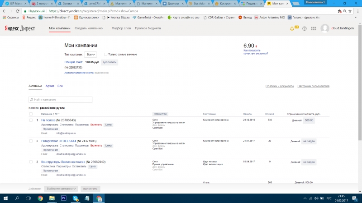Open Skype from the taskbar
The height and width of the screenshot is (203, 362).
(x=76, y=198)
